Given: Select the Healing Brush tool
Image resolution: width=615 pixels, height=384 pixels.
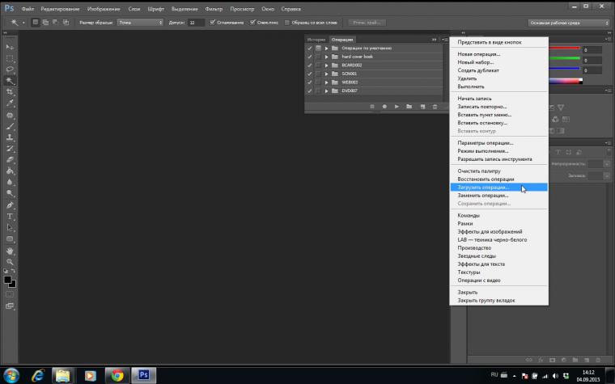Looking at the screenshot, I should pos(10,115).
